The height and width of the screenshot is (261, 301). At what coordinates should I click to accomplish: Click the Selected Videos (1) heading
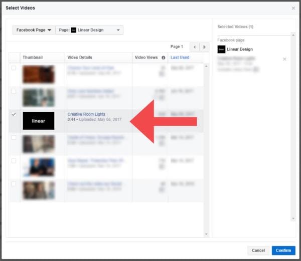(x=235, y=27)
